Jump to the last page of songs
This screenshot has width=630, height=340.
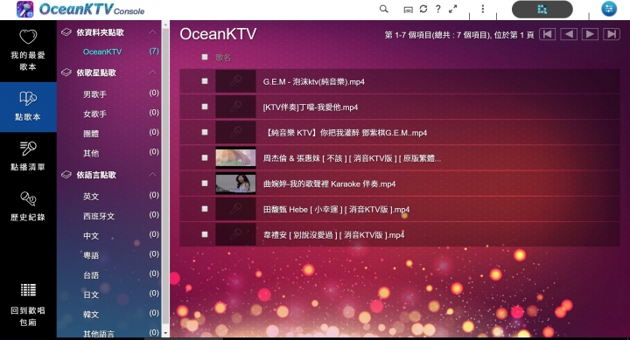click(x=611, y=34)
